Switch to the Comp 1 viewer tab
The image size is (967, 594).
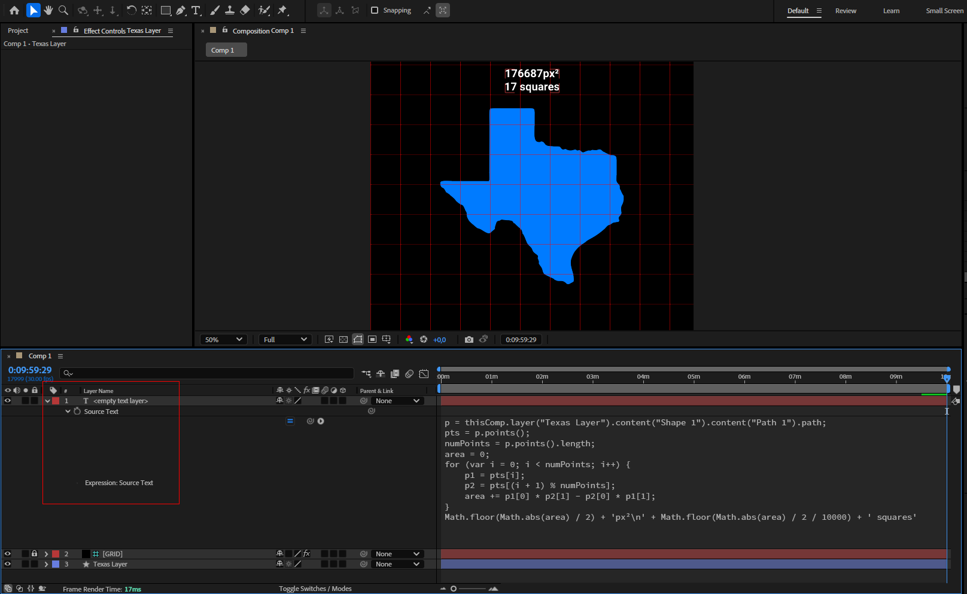click(226, 50)
